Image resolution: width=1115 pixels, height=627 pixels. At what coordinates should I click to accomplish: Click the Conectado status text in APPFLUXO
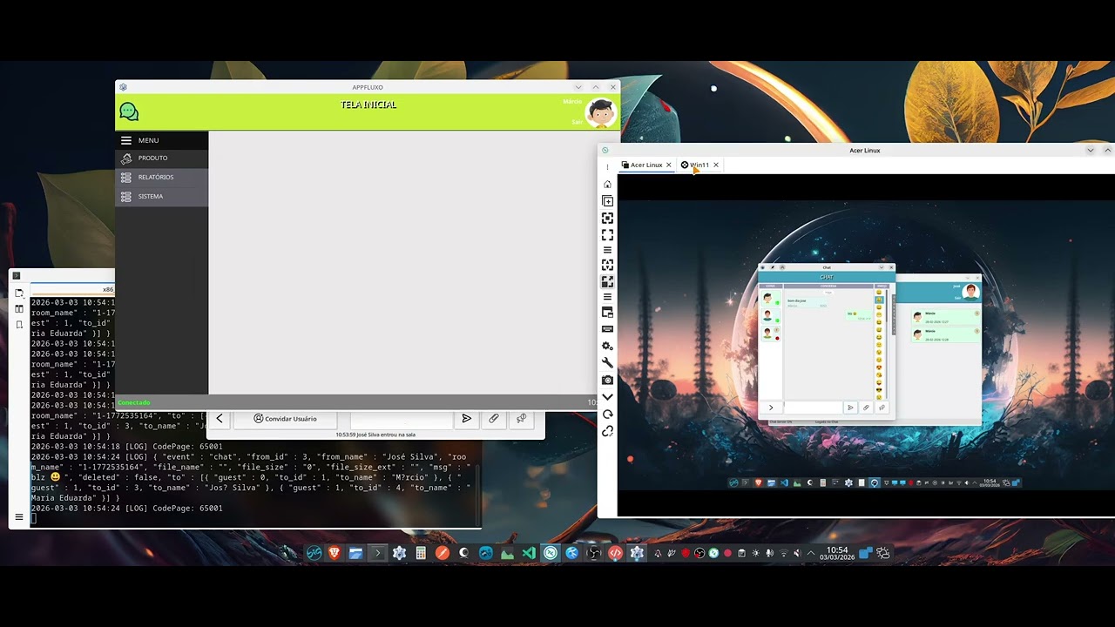tap(134, 402)
